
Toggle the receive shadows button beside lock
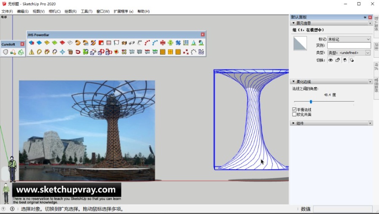(x=344, y=60)
